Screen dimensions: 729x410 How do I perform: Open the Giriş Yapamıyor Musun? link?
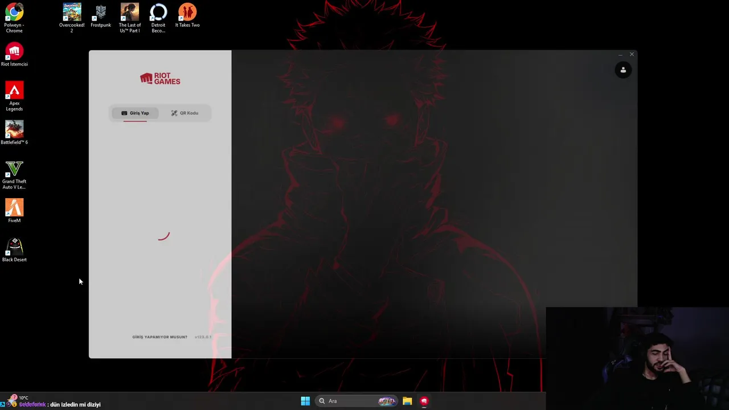click(159, 337)
